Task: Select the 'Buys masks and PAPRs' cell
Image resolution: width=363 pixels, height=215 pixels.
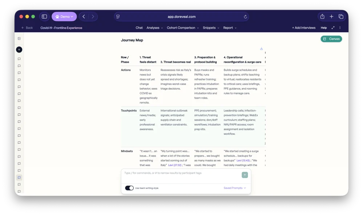Action: [207, 84]
